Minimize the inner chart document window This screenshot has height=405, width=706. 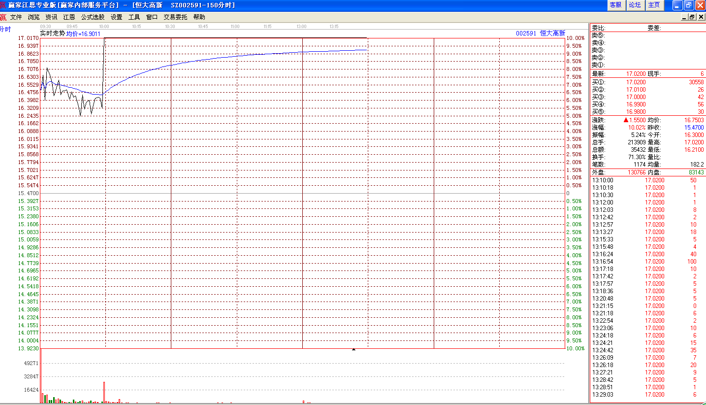click(x=685, y=17)
